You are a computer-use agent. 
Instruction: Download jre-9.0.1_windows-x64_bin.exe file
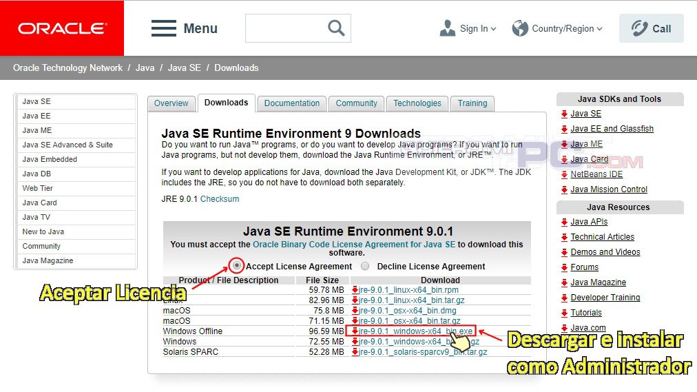click(x=415, y=331)
